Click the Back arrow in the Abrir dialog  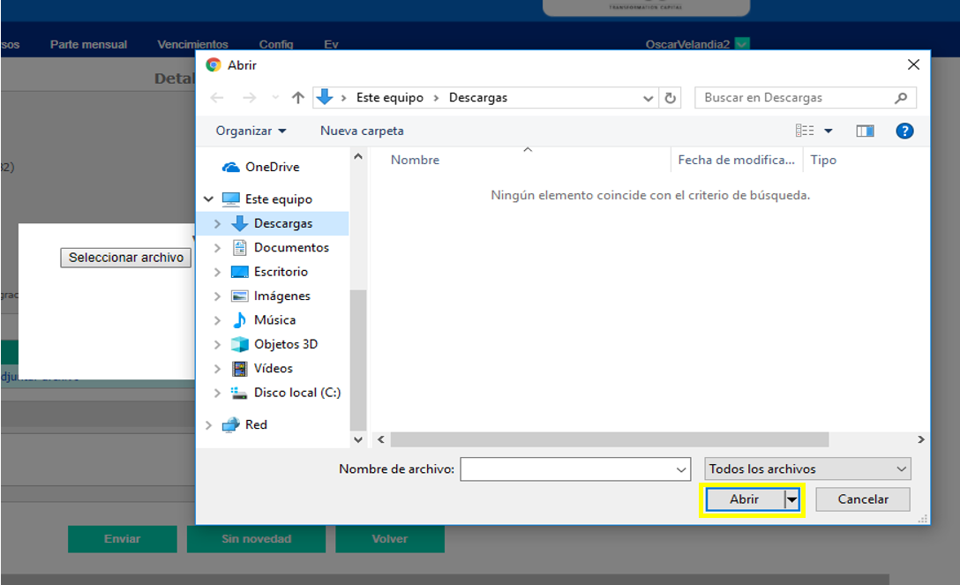click(x=217, y=98)
